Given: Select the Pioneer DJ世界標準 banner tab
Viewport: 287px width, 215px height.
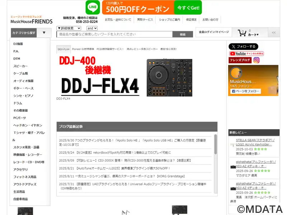Looking at the screenshot, I should (83, 49).
